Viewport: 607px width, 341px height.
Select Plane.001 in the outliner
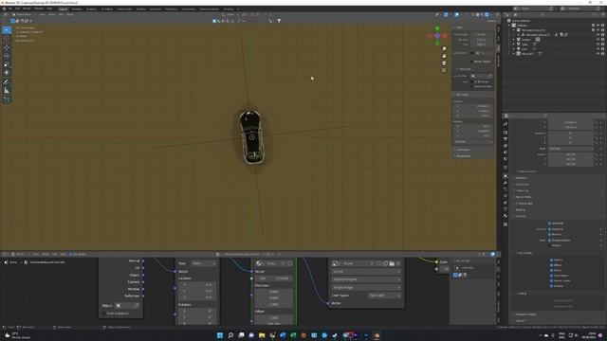coord(527,54)
